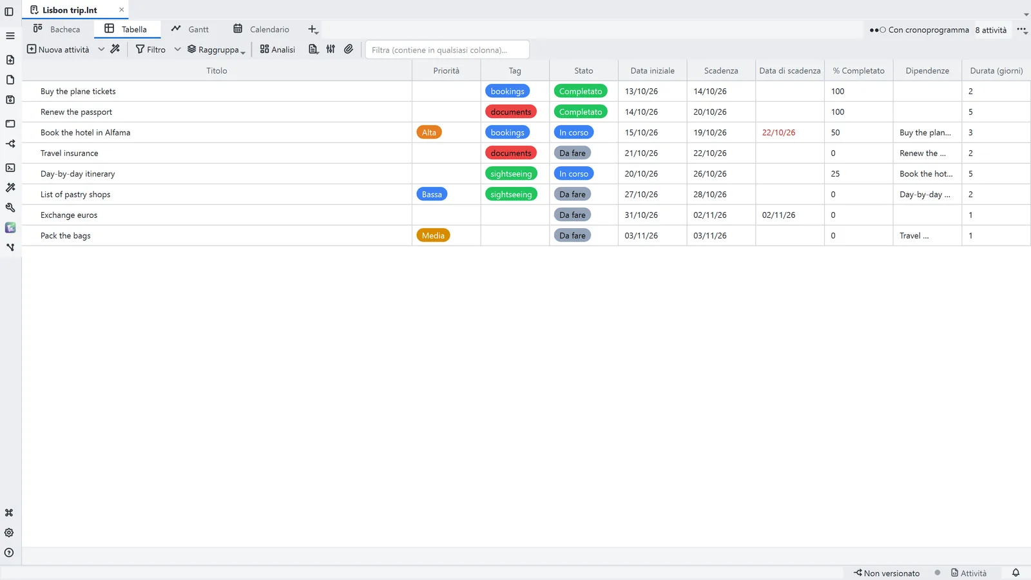Click the filter text input field

447,50
